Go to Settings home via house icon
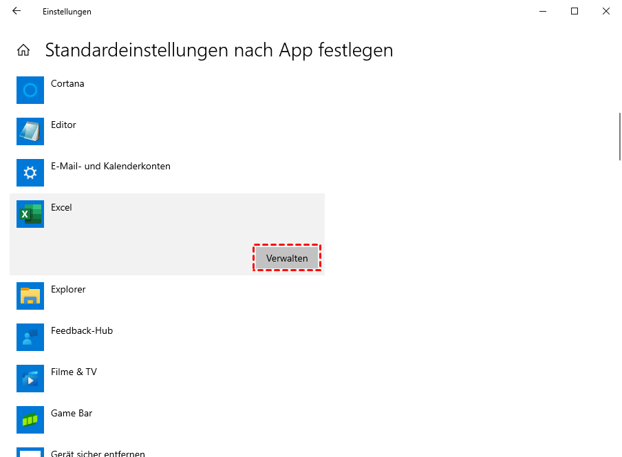The height and width of the screenshot is (457, 622). [x=23, y=50]
